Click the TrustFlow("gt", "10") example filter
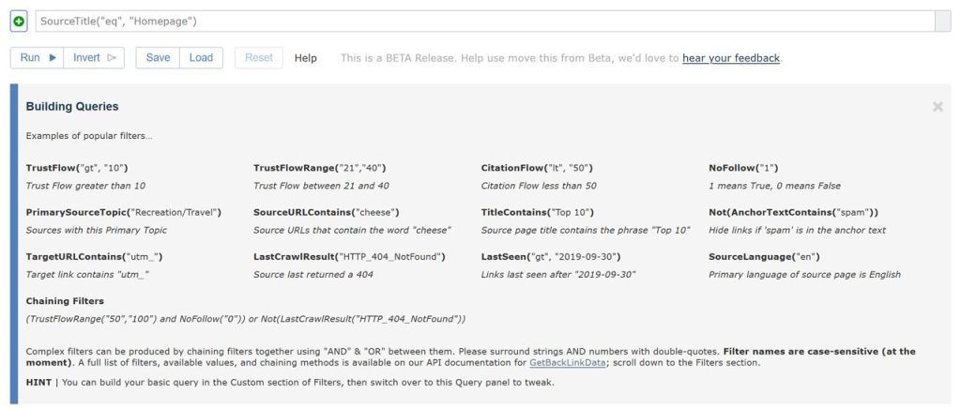Image resolution: width=961 pixels, height=409 pixels. (x=77, y=168)
